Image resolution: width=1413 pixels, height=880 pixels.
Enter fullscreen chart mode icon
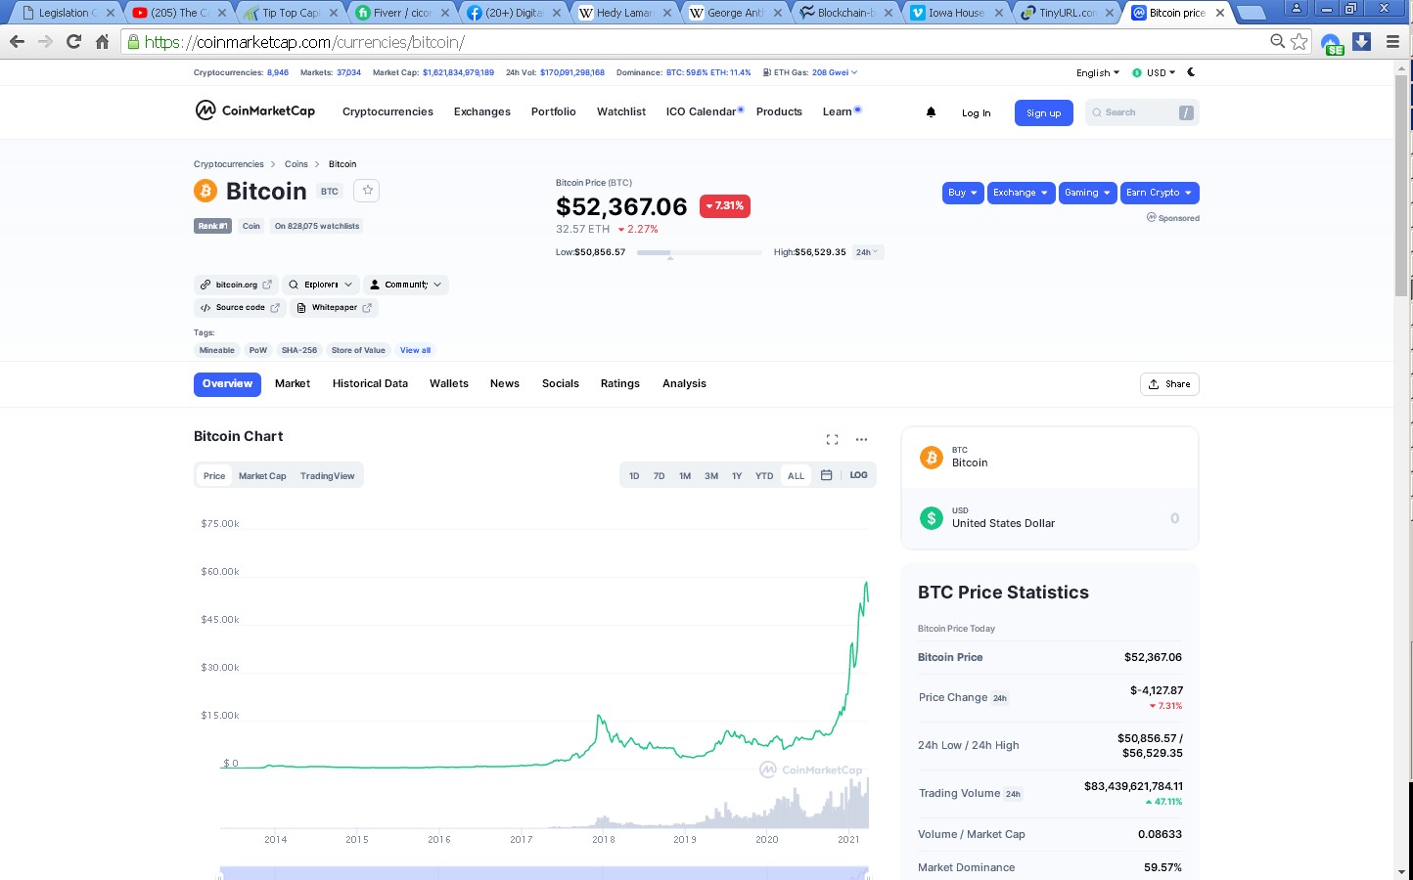(832, 439)
